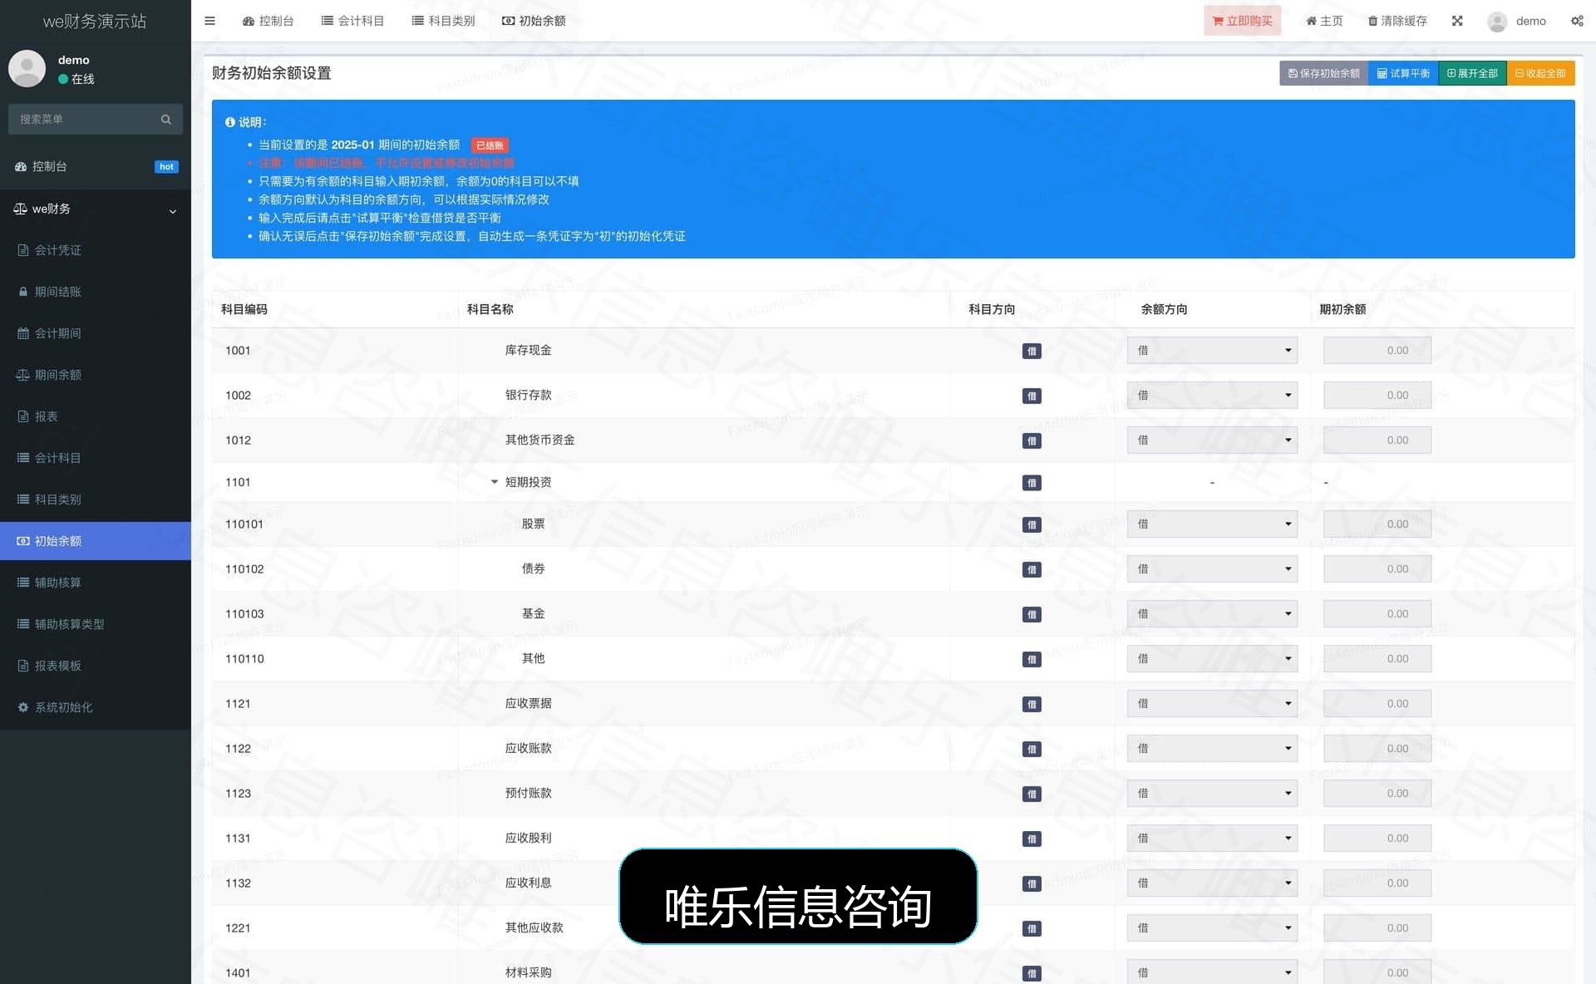Click the 借 direction badge for 基金
Image resolution: width=1596 pixels, height=984 pixels.
(x=1032, y=614)
